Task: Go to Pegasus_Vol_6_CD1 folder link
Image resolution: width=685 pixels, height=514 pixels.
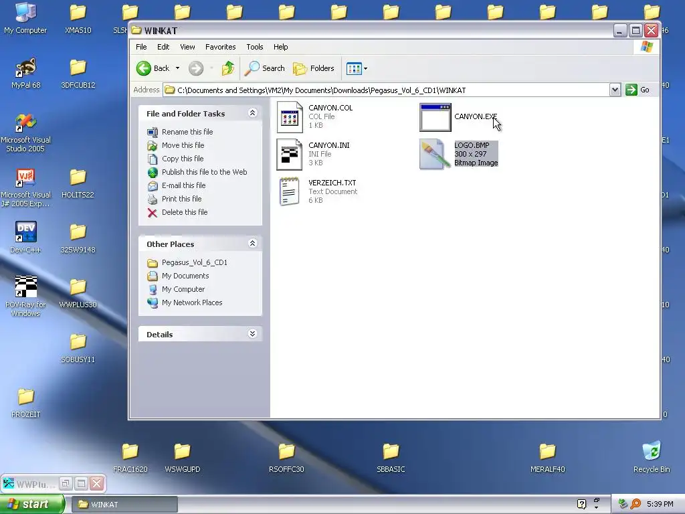Action: pos(195,262)
